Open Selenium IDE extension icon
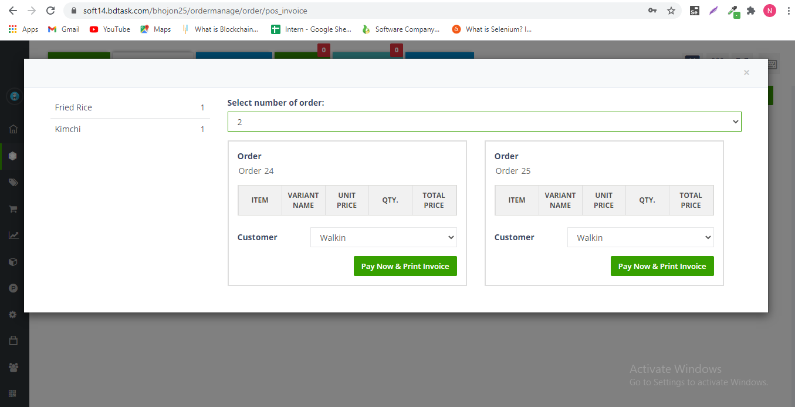The image size is (795, 407). pos(694,11)
